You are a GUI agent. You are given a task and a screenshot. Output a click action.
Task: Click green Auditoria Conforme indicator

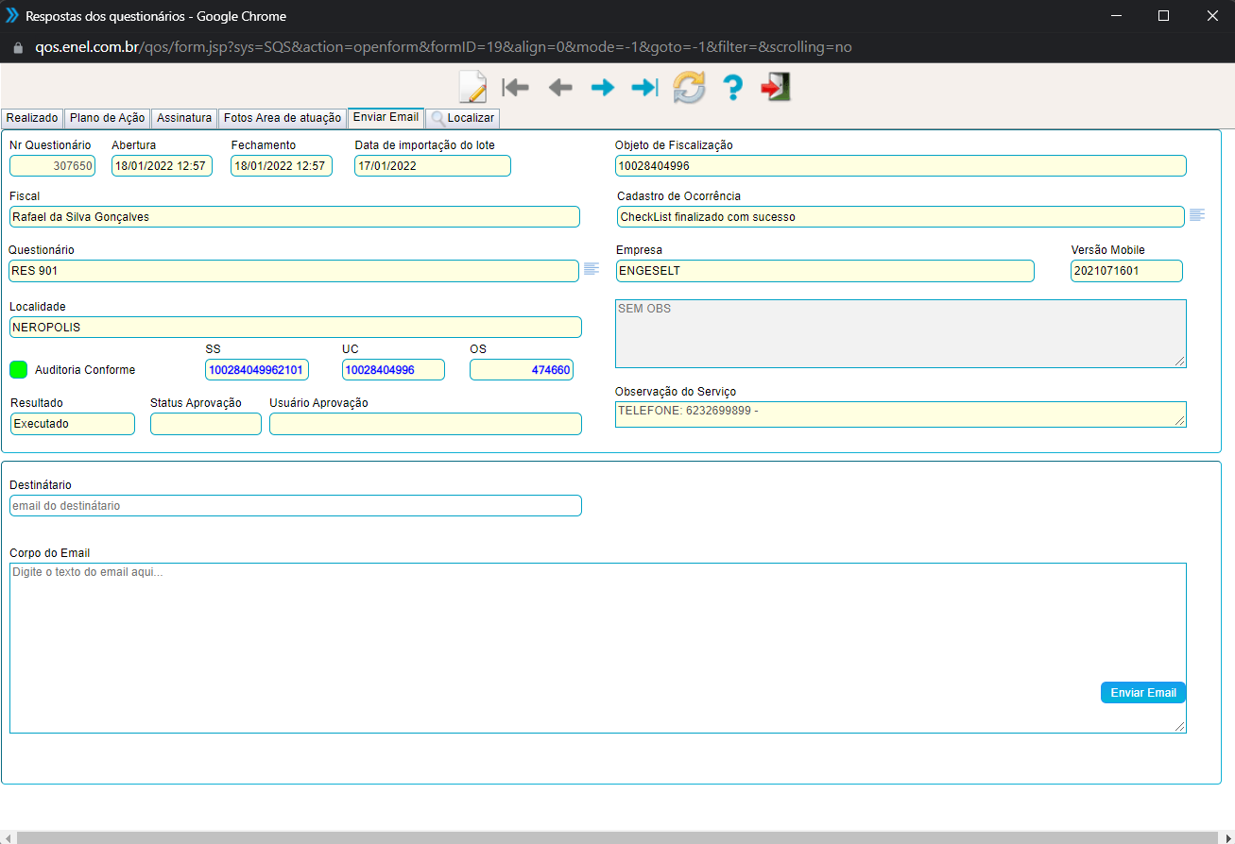18,369
